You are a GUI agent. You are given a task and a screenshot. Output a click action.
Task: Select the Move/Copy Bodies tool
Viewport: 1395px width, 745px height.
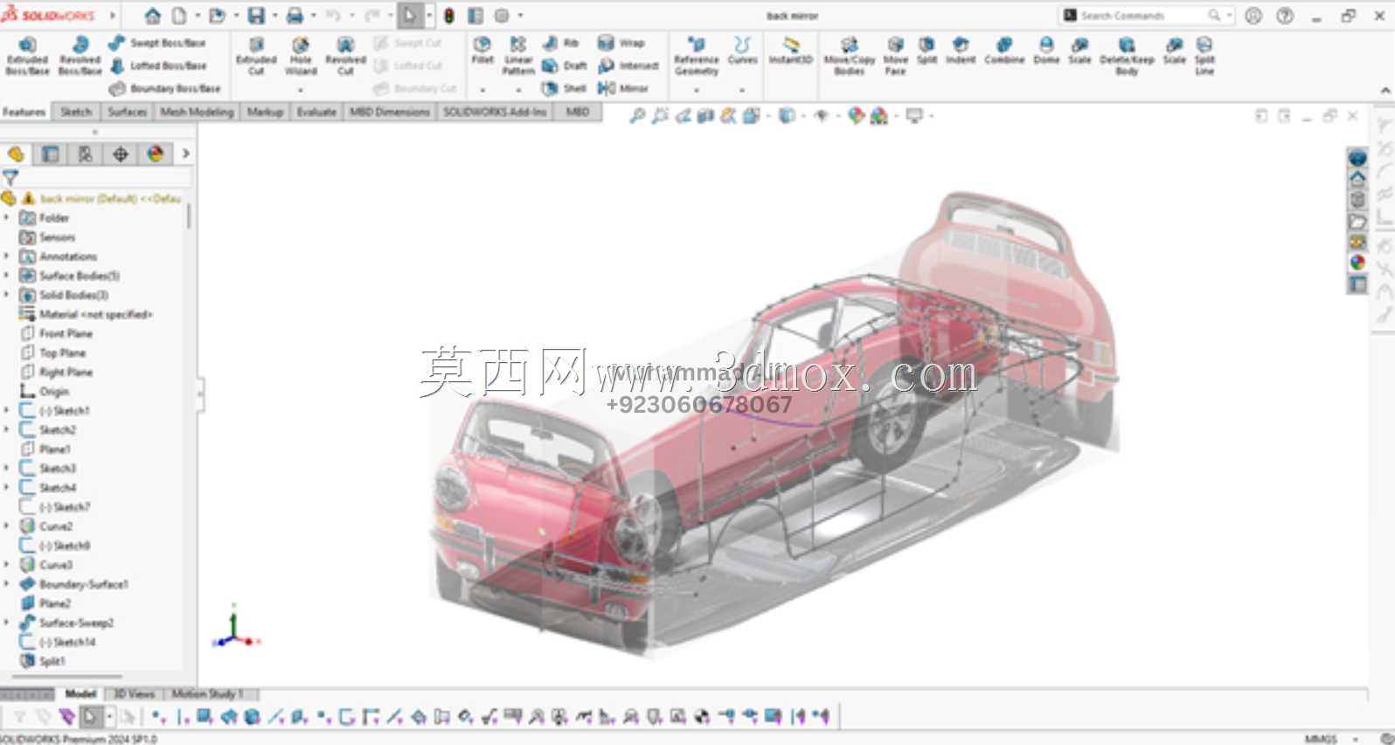pos(849,56)
